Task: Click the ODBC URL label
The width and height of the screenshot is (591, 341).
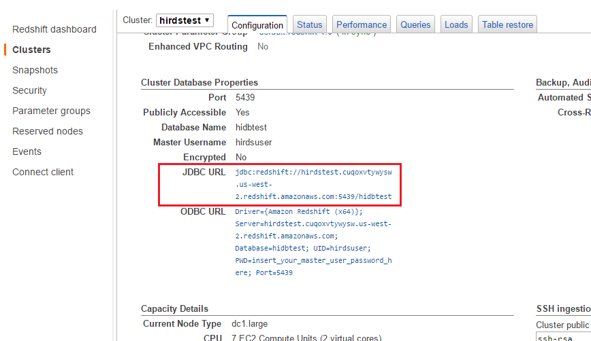Action: (x=203, y=212)
